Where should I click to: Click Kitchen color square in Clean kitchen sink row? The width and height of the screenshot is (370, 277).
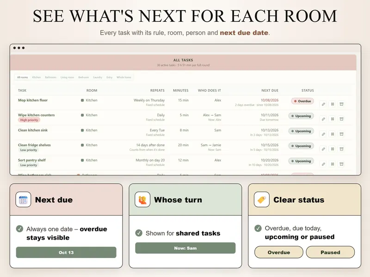pyautogui.click(x=82, y=130)
